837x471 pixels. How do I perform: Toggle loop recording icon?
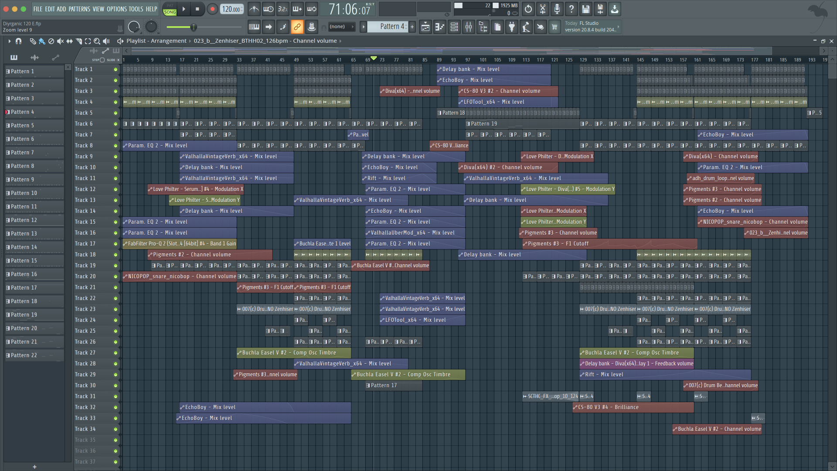click(312, 9)
